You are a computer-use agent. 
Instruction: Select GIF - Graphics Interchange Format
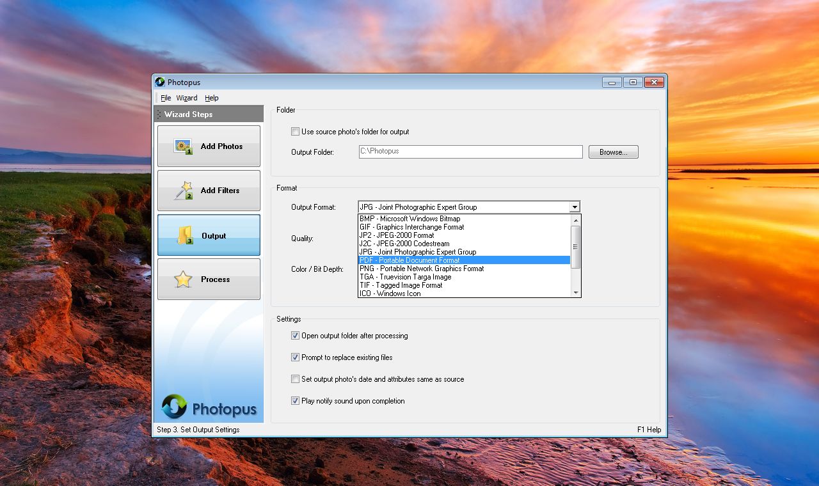pyautogui.click(x=464, y=227)
